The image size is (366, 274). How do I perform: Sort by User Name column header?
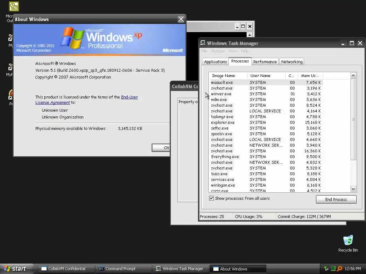coord(266,76)
